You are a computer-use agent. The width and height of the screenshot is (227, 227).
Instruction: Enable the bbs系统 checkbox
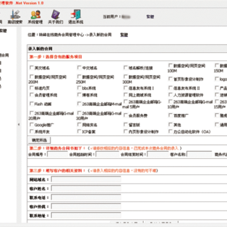click(x=79, y=88)
